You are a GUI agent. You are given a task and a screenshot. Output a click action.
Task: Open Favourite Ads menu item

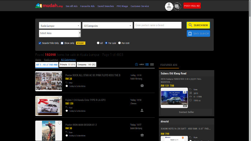[87, 6]
